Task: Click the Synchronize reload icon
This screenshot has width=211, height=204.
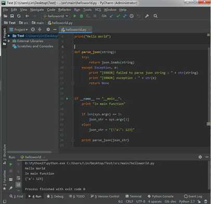Action: click(19, 16)
